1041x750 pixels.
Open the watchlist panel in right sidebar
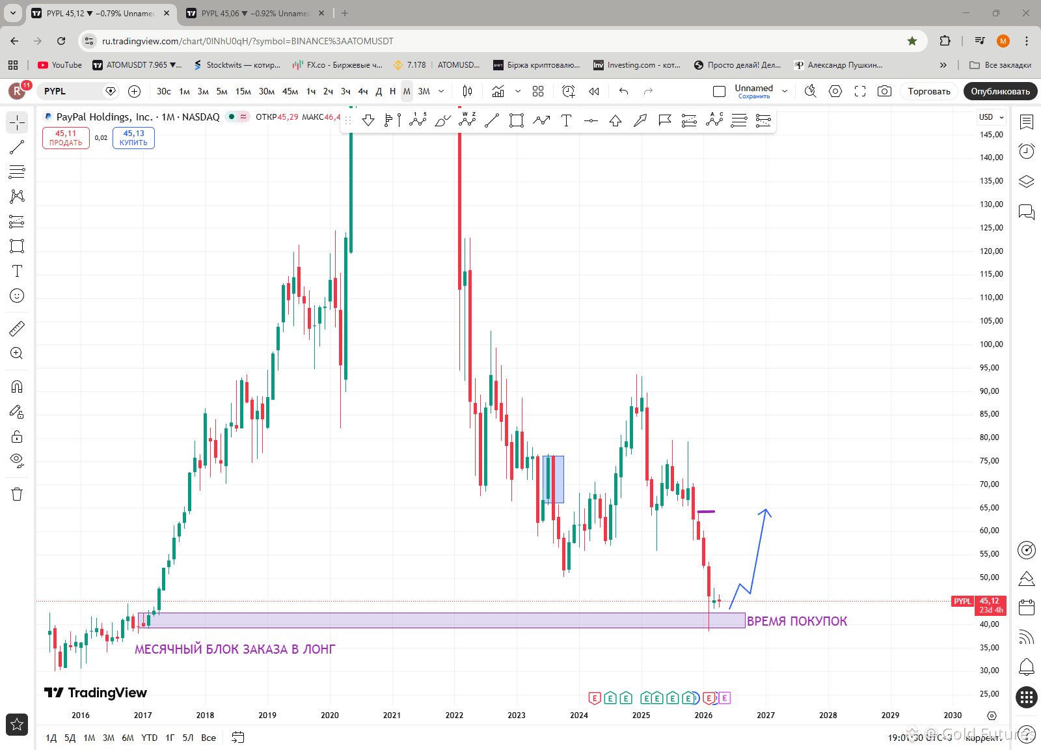point(1027,122)
